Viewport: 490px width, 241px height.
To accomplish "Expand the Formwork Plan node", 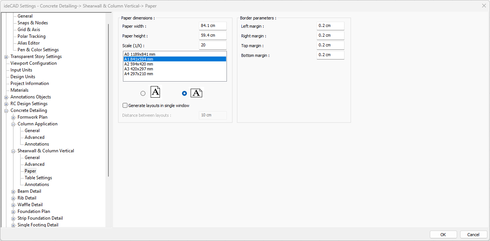I will [13, 118].
